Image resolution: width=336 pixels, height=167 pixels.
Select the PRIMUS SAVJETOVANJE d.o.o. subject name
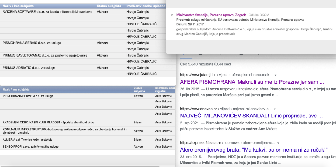tap(45, 55)
